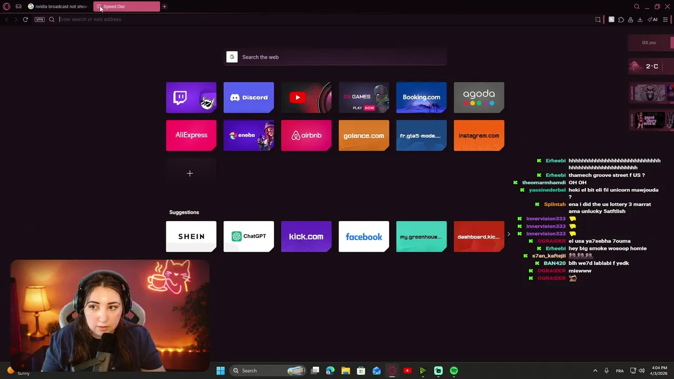Select the Speed Dial tab
The width and height of the screenshot is (674, 379).
tap(127, 6)
